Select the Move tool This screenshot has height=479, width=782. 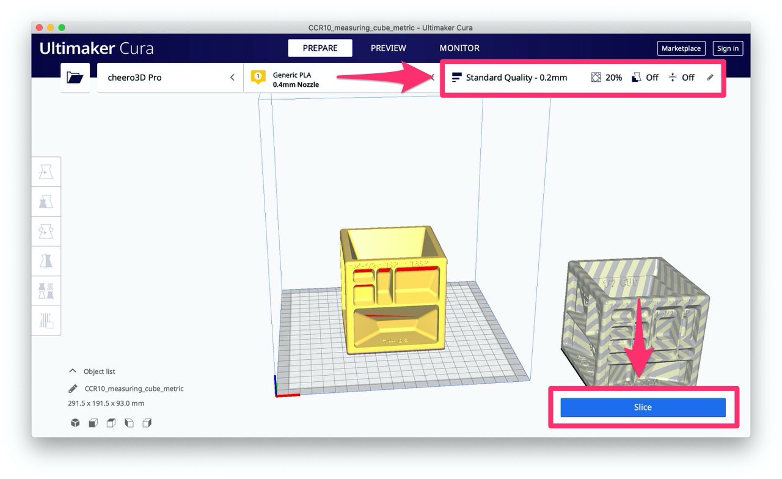pyautogui.click(x=46, y=172)
